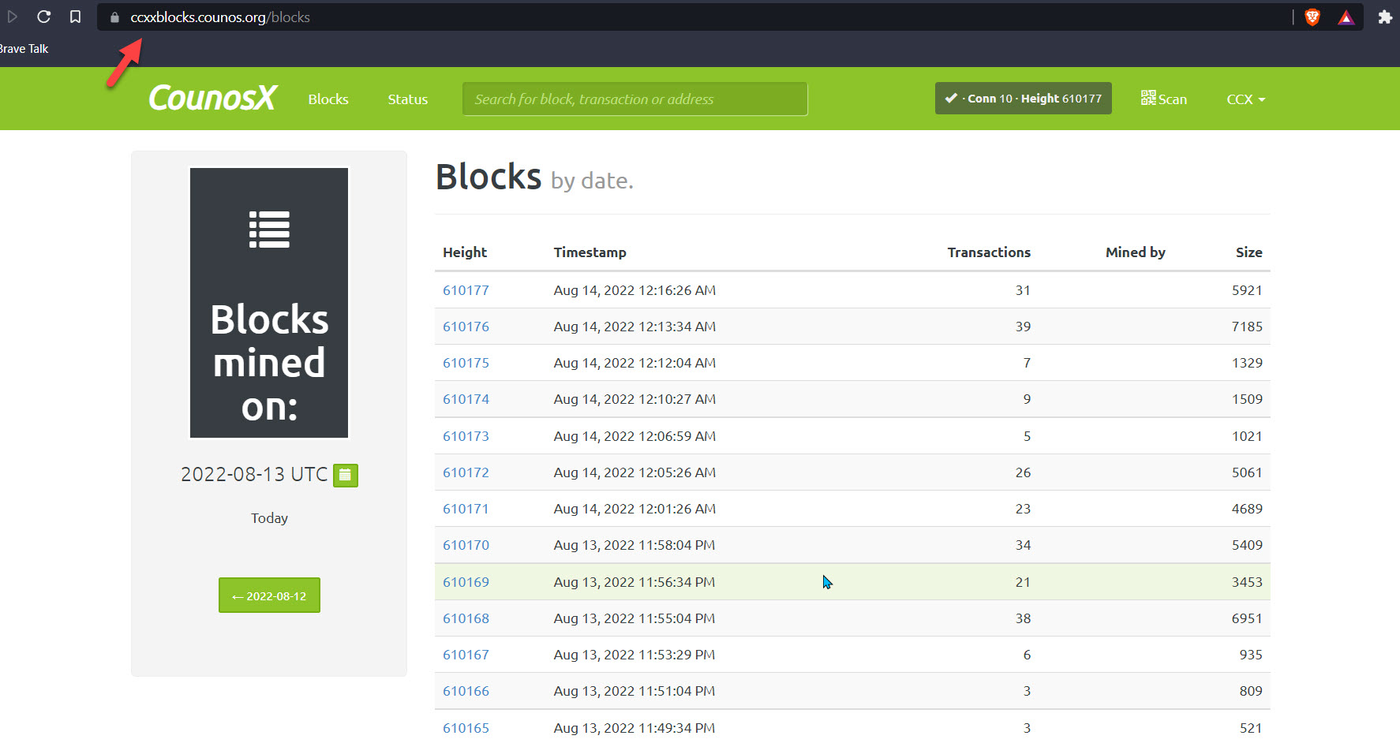The image size is (1400, 743).
Task: Click the Blocks by date heading
Action: point(534,177)
